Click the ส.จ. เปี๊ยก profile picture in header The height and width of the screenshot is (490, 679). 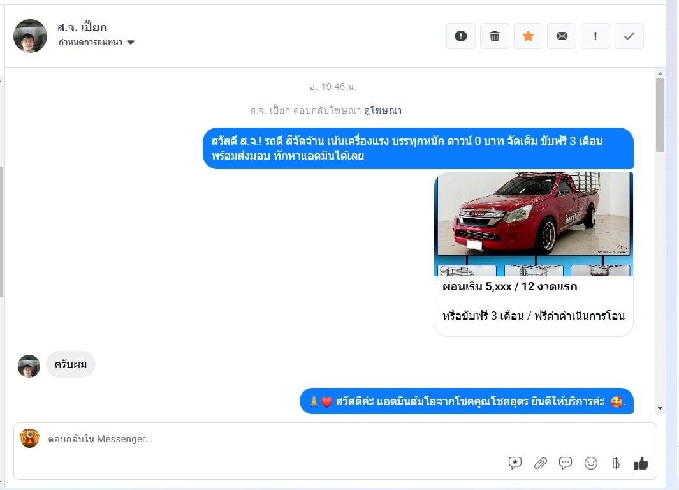30,36
